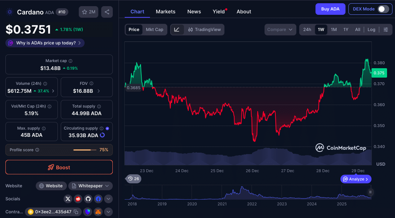Open the Markets tab
Image resolution: width=395 pixels, height=218 pixels.
pyautogui.click(x=166, y=12)
